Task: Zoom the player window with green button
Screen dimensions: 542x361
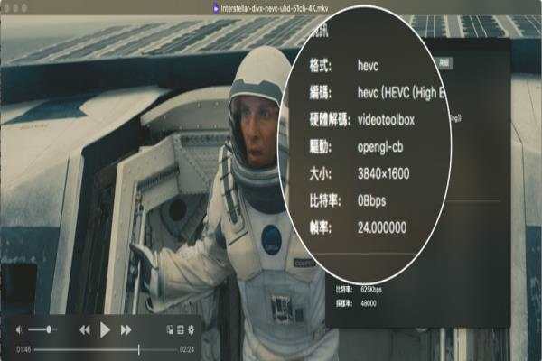Action: tap(24, 7)
